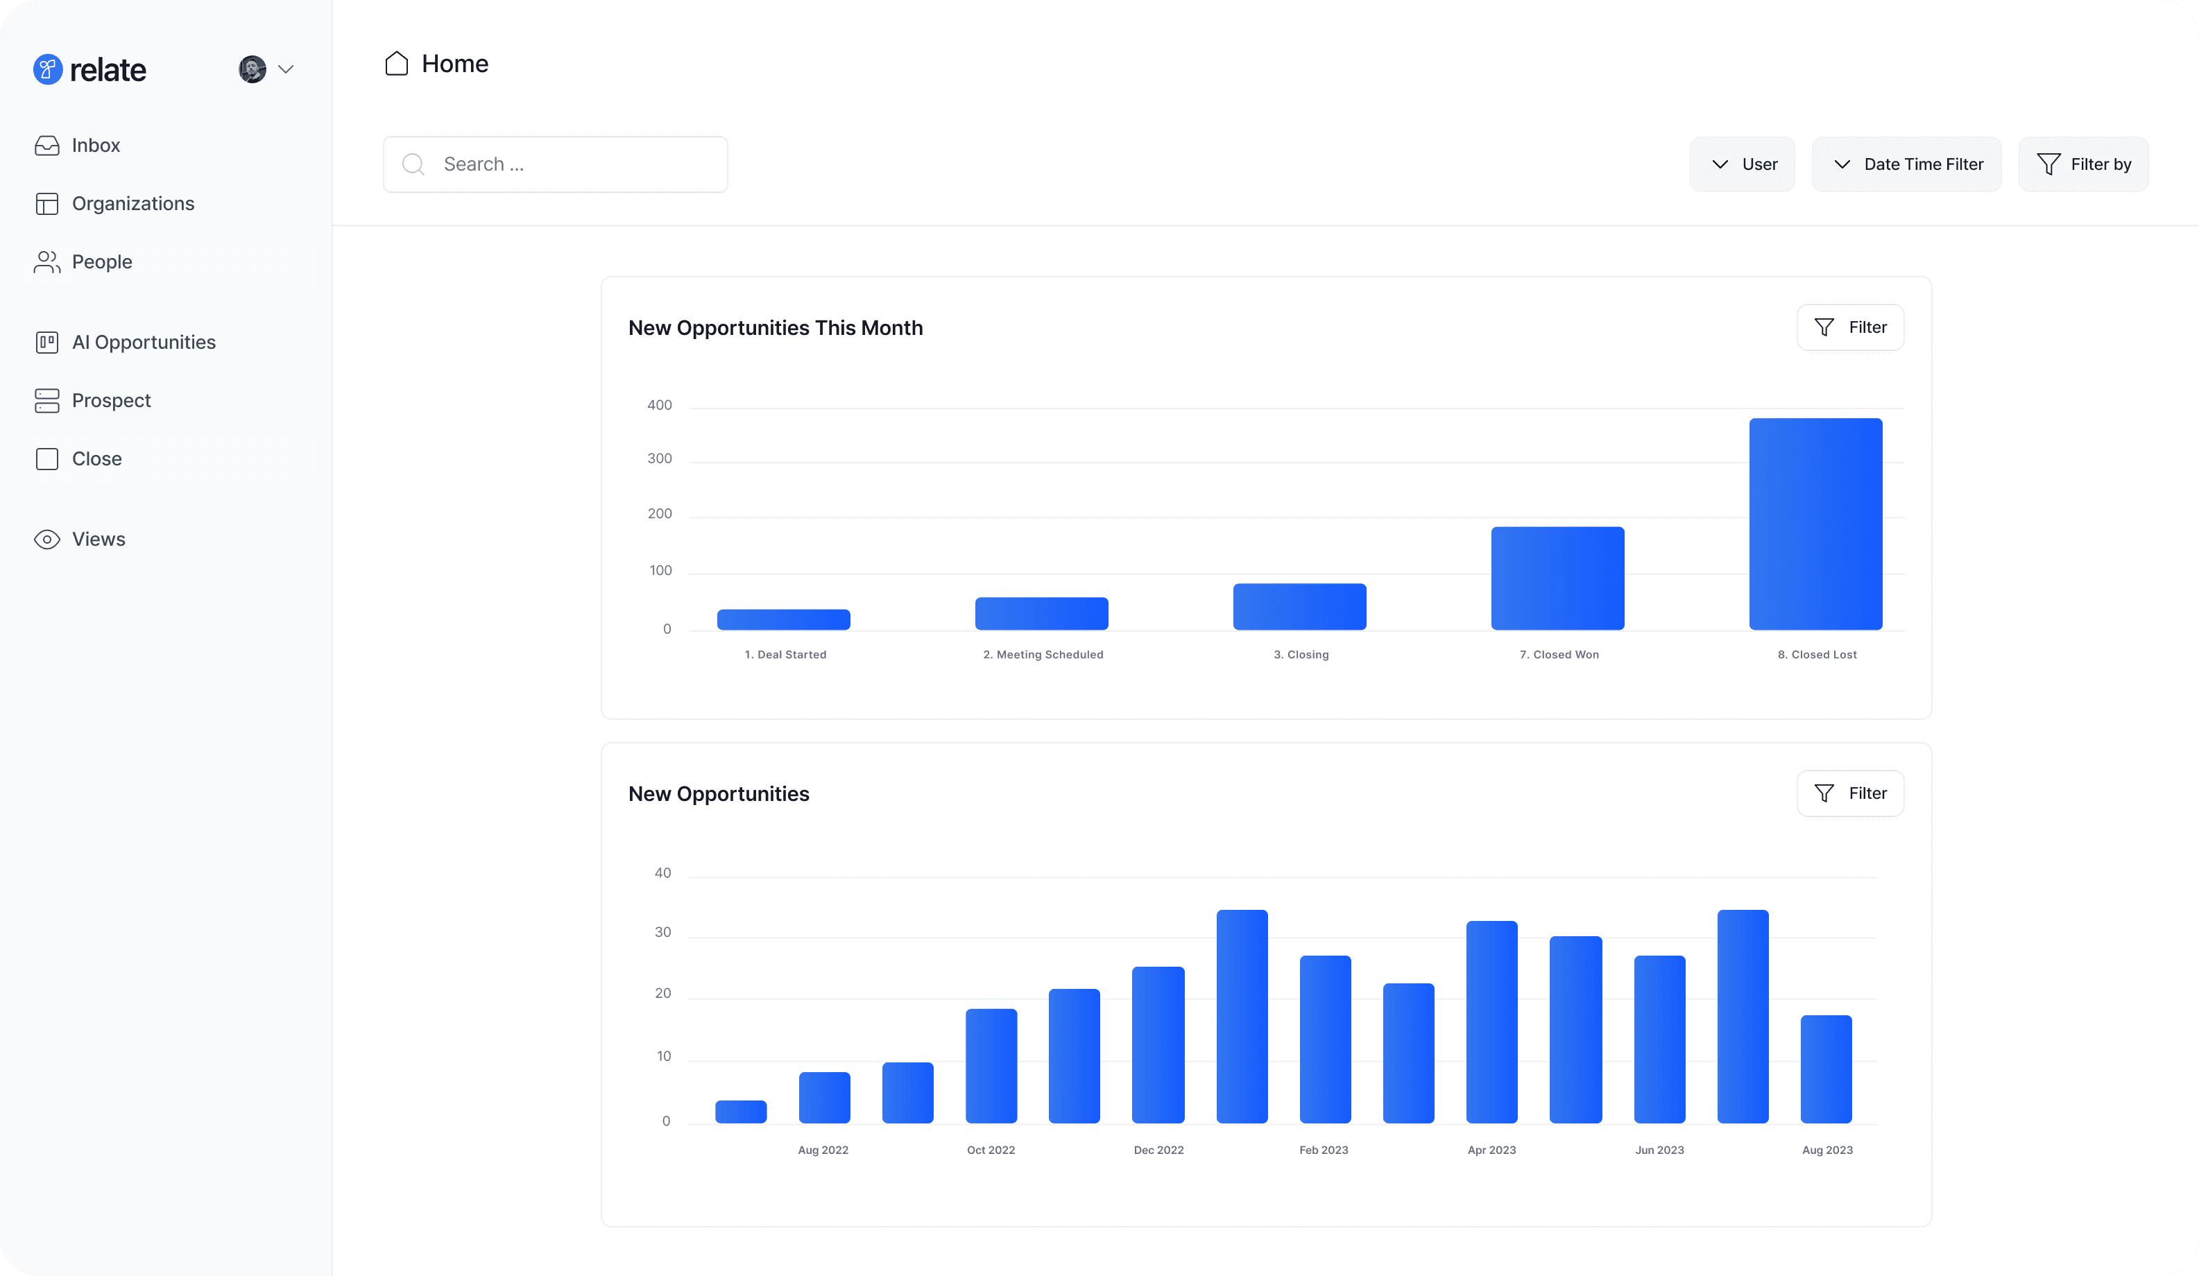This screenshot has height=1276, width=2199.
Task: Click the People users icon
Action: pyautogui.click(x=47, y=261)
